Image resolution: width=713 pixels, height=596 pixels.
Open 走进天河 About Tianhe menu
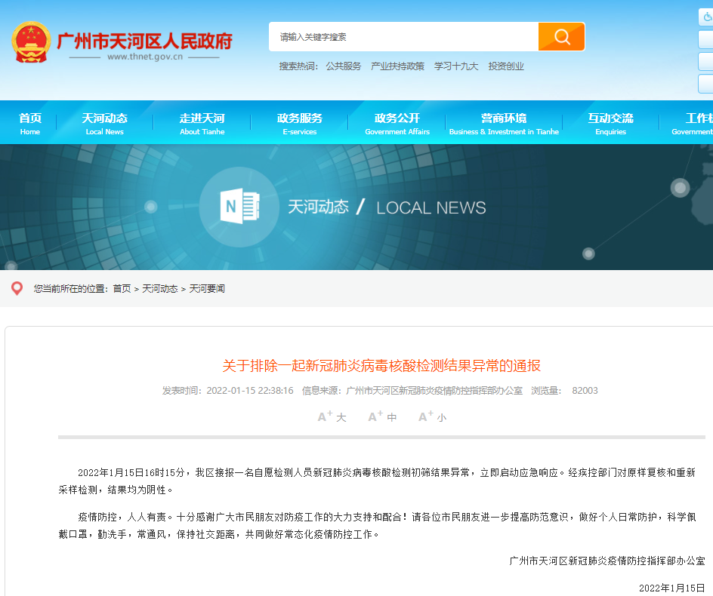point(202,124)
